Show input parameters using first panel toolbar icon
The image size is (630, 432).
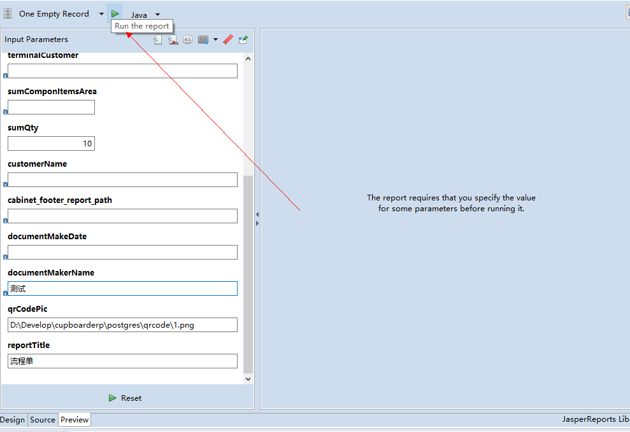point(158,39)
